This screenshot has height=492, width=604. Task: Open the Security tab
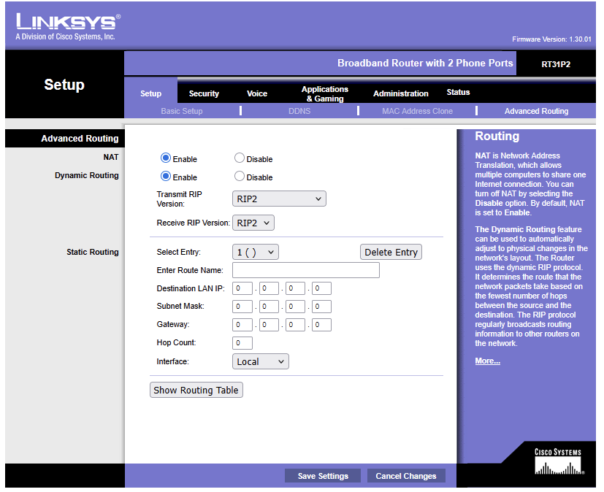204,93
